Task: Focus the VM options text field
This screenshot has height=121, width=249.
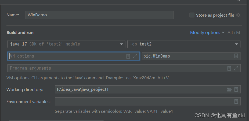Action: click(67, 56)
